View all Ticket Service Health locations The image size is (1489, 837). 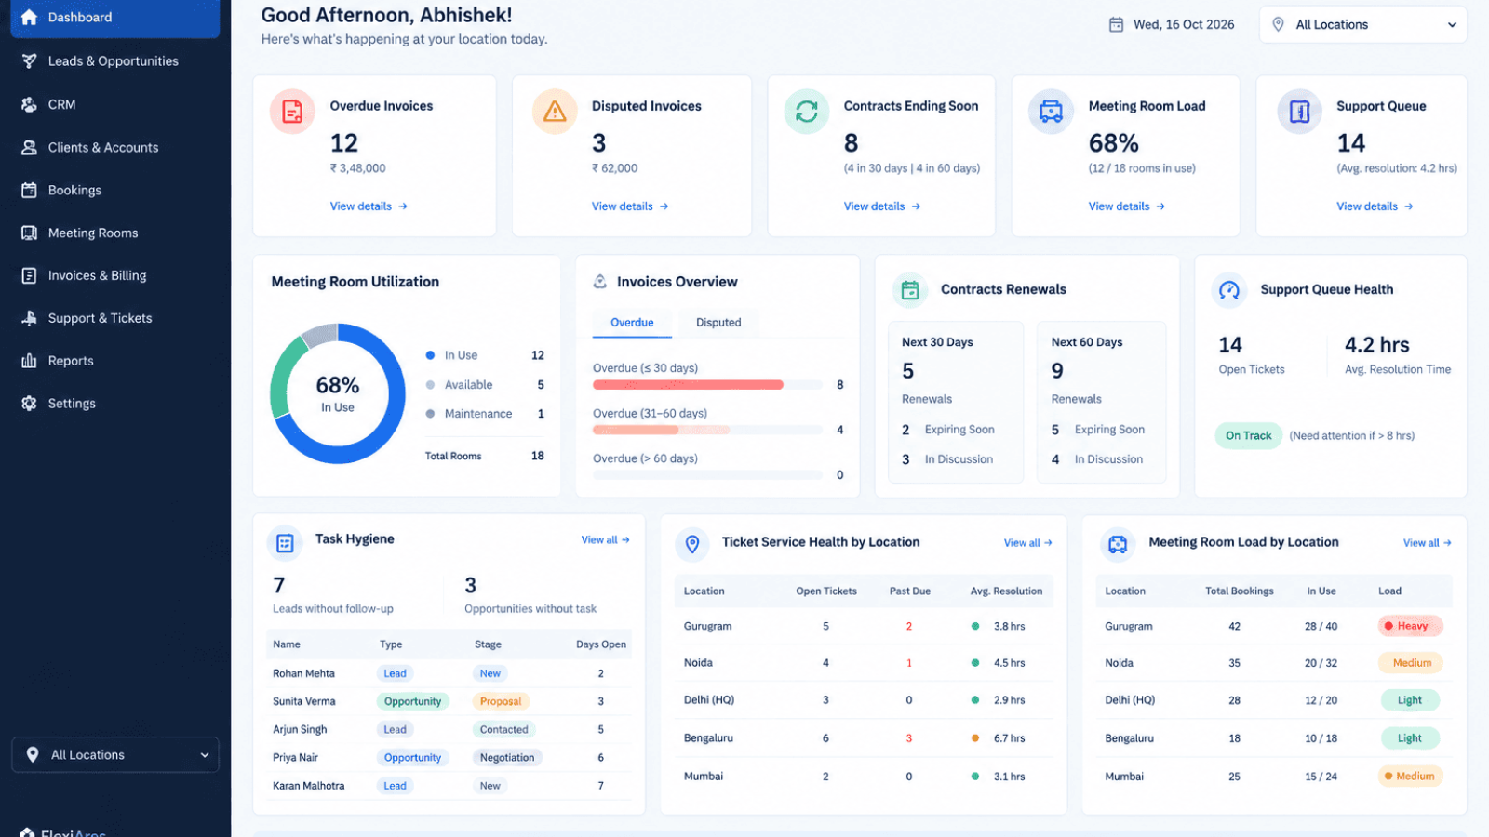[1028, 543]
